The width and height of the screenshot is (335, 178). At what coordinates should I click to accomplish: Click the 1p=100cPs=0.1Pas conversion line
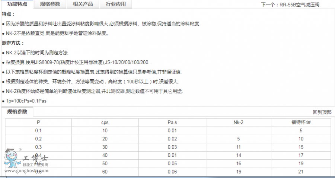(x=26, y=101)
